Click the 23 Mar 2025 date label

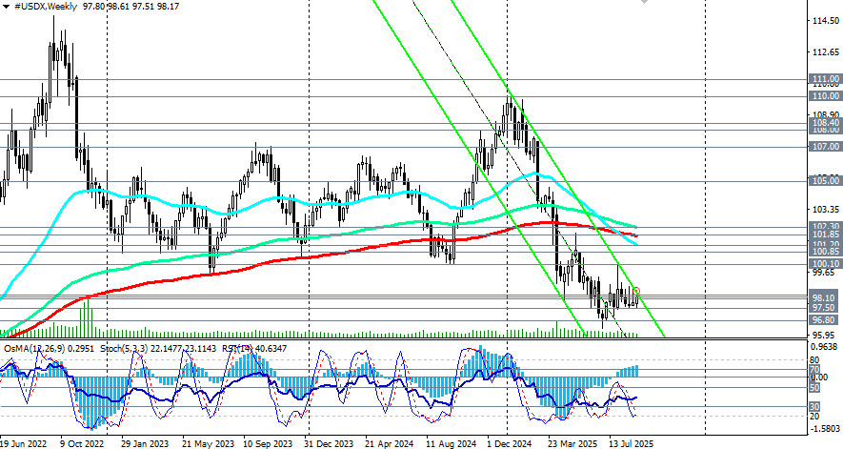point(572,443)
